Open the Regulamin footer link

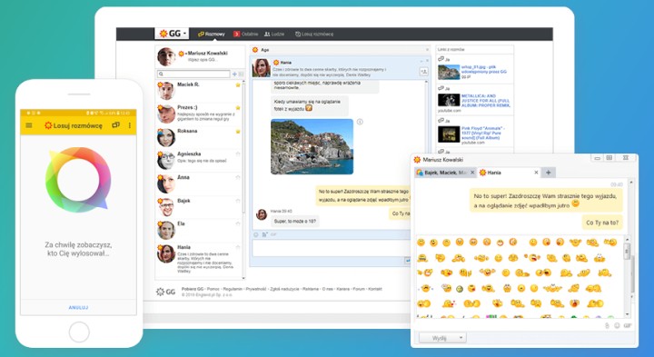point(233,289)
